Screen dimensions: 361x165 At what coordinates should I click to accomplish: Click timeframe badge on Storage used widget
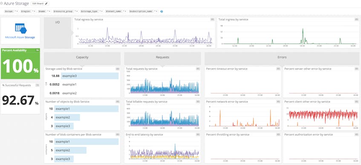pyautogui.click(x=117, y=69)
